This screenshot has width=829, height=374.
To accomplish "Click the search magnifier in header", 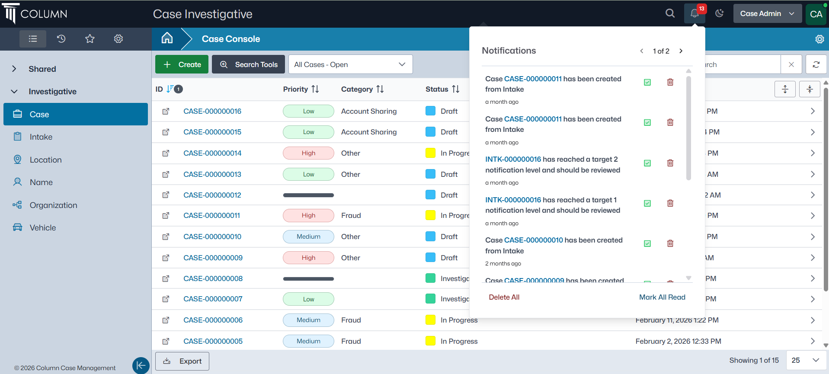I will (670, 13).
